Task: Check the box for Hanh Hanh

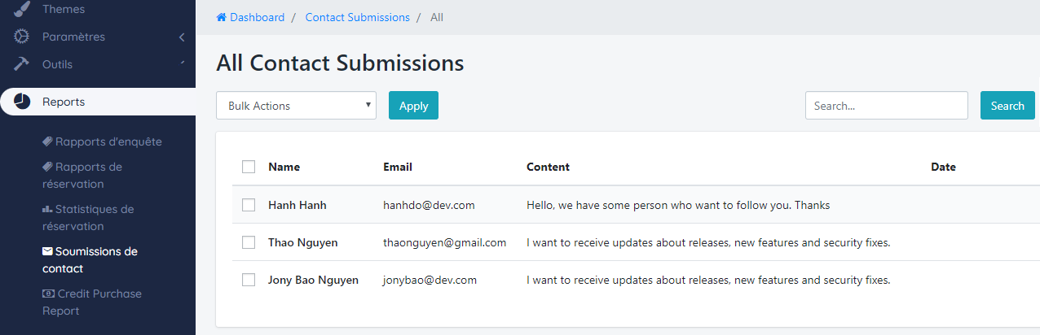Action: [x=249, y=205]
